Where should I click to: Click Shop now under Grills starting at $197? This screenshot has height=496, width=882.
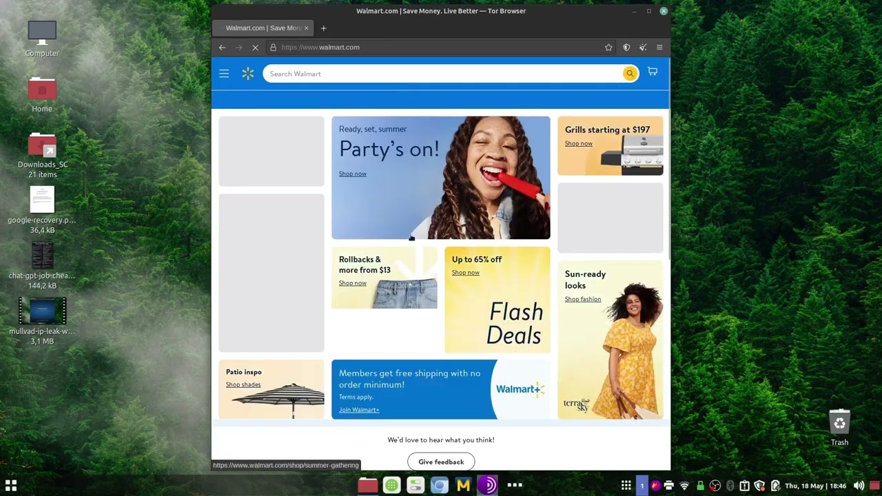click(x=579, y=143)
